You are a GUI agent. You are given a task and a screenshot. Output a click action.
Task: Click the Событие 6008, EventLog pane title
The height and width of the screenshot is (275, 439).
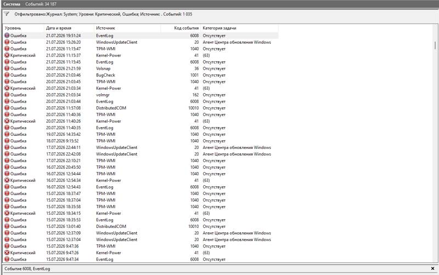coord(27,268)
